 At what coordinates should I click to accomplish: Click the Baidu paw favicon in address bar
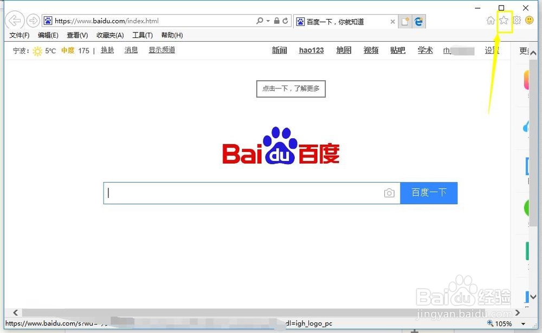tap(48, 21)
